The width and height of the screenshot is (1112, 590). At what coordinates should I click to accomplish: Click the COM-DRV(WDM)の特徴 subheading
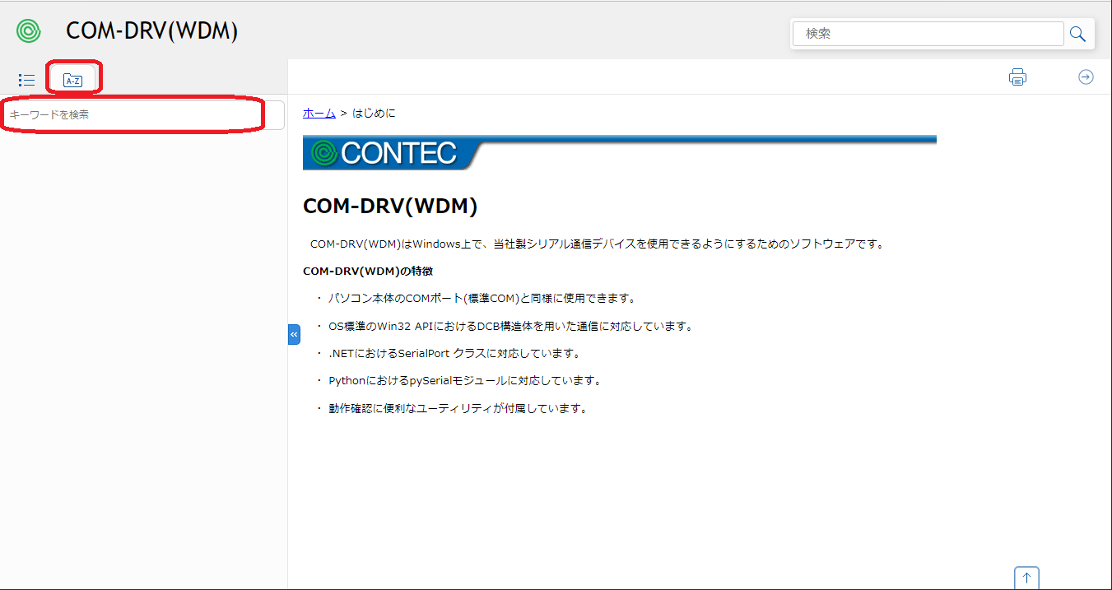coord(368,271)
